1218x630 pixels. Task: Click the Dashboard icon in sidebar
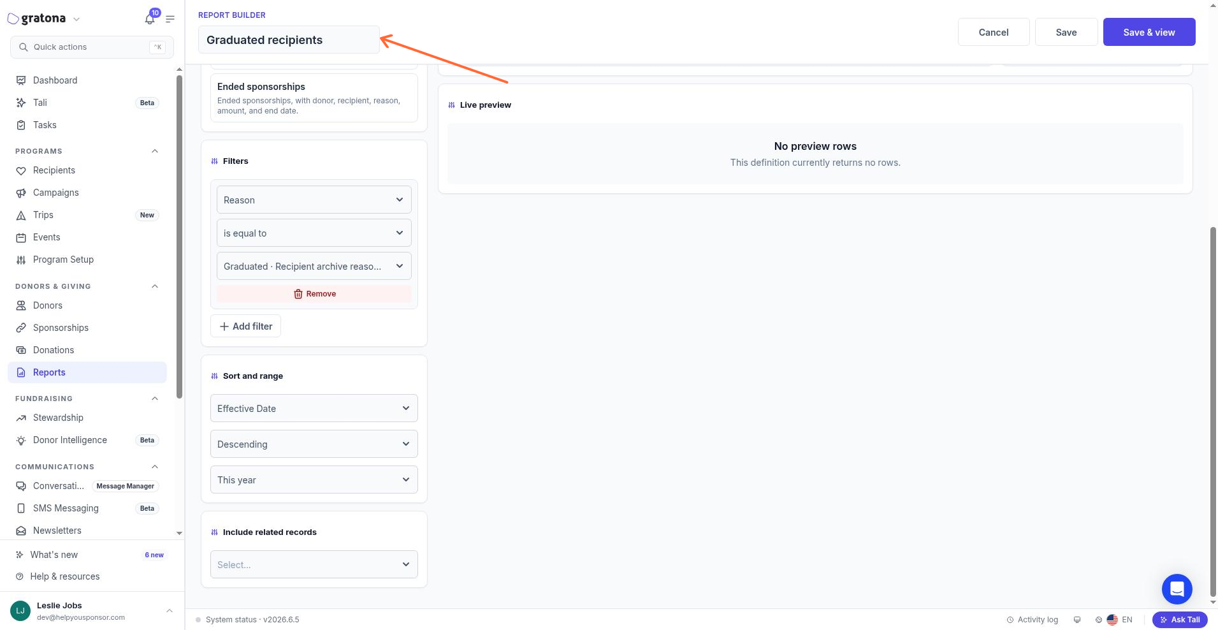click(x=21, y=80)
